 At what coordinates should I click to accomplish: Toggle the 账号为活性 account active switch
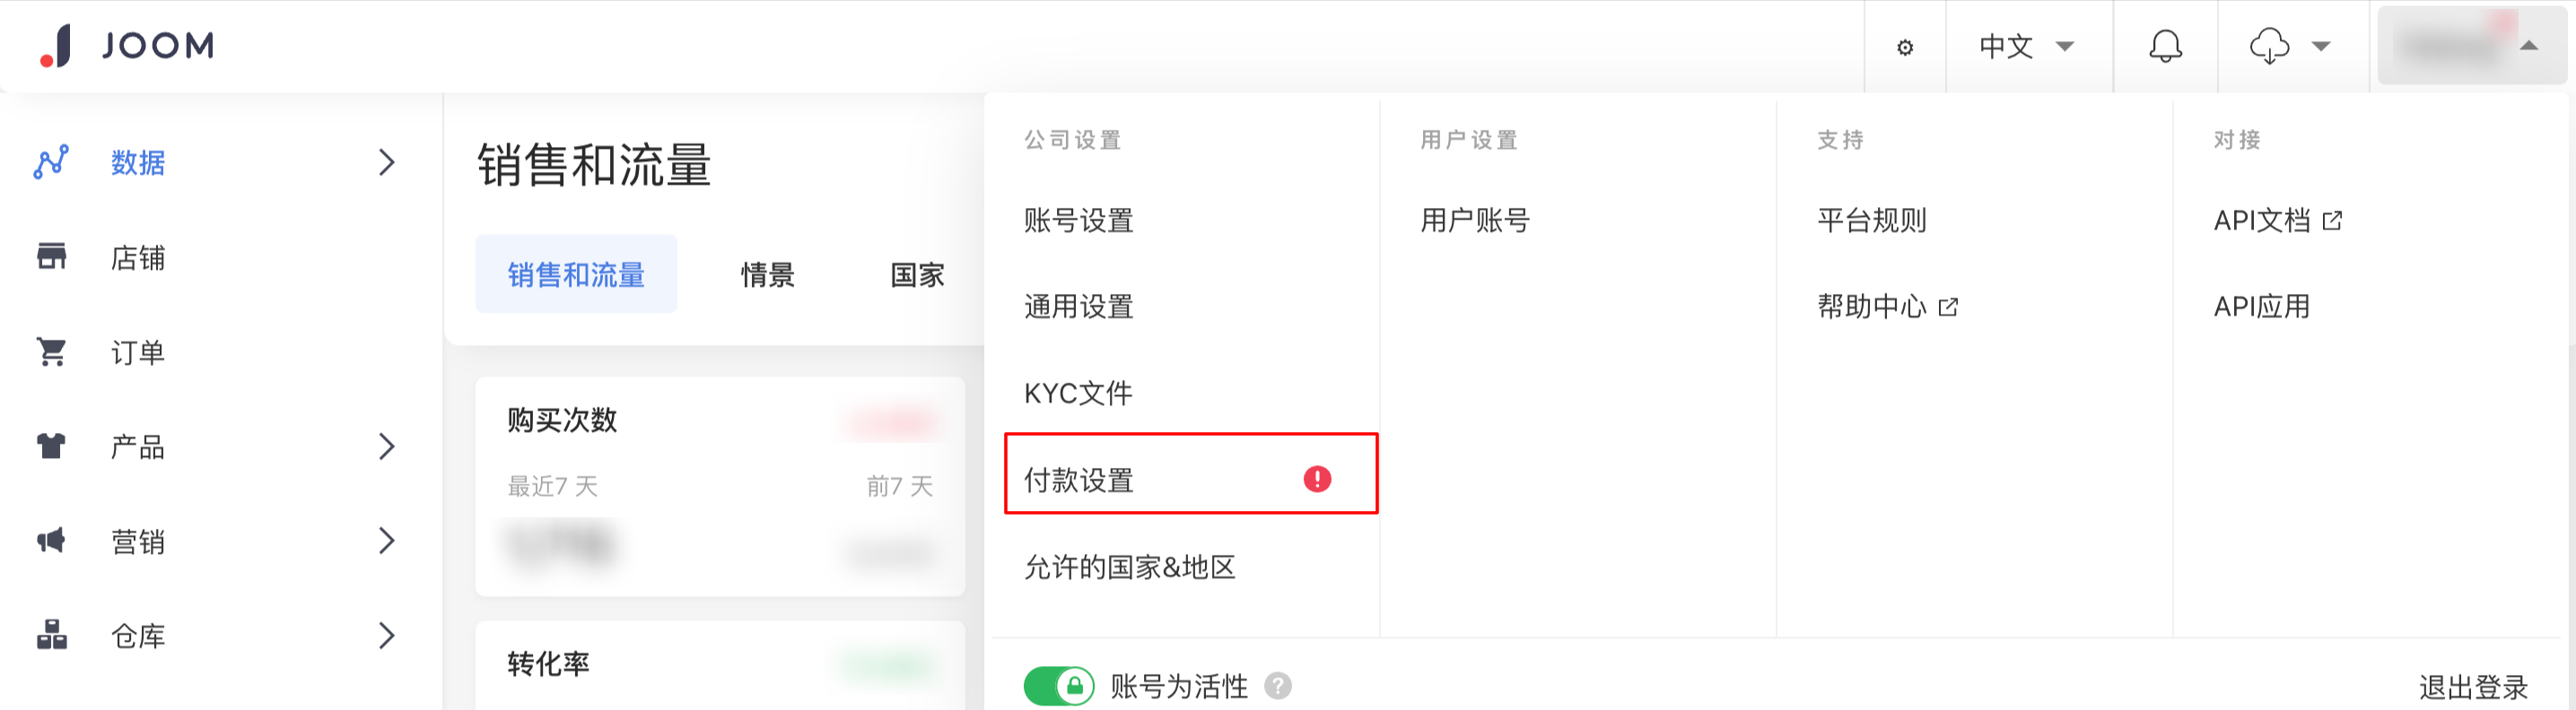point(1058,686)
